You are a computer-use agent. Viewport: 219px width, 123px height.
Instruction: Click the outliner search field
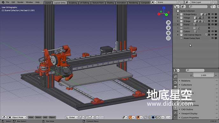(x=198, y=7)
